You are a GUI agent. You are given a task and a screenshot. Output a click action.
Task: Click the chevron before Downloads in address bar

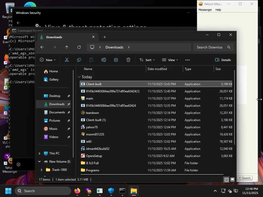coord(100,47)
